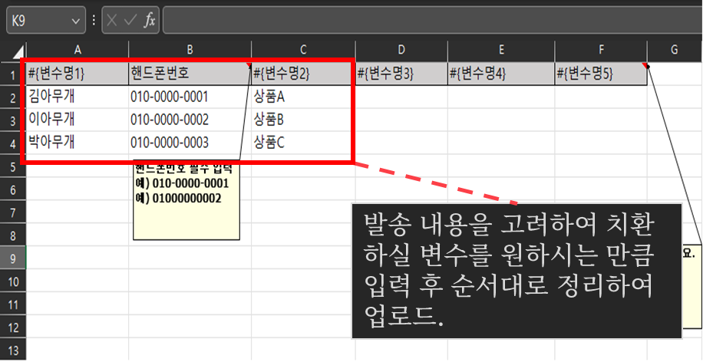
Task: Select column B header
Action: click(190, 50)
